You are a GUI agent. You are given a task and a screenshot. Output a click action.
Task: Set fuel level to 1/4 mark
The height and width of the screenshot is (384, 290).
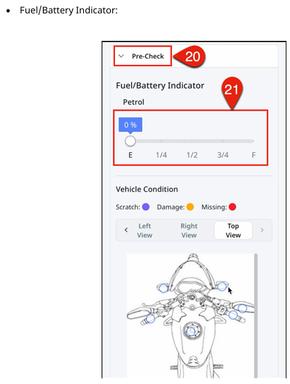pyautogui.click(x=161, y=141)
